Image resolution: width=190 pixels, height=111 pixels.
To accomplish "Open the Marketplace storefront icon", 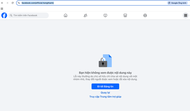I will (x=125, y=16).
